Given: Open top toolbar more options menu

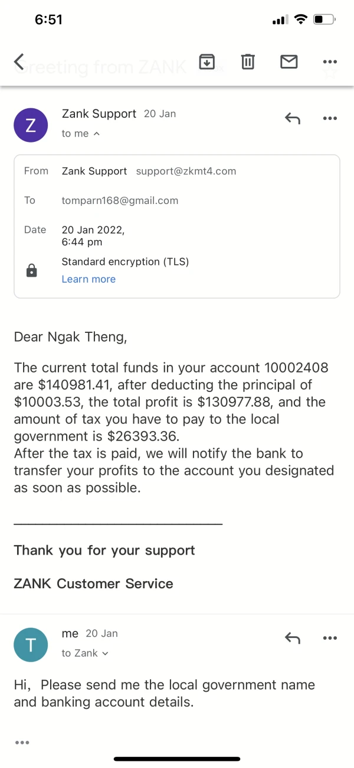Looking at the screenshot, I should pos(330,61).
